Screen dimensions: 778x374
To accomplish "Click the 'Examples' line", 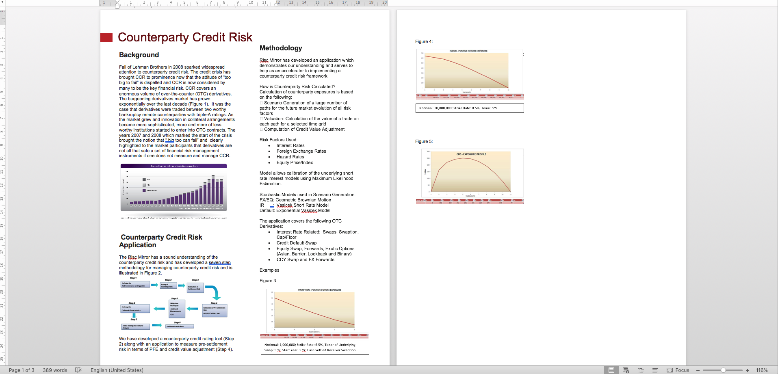I will (269, 270).
